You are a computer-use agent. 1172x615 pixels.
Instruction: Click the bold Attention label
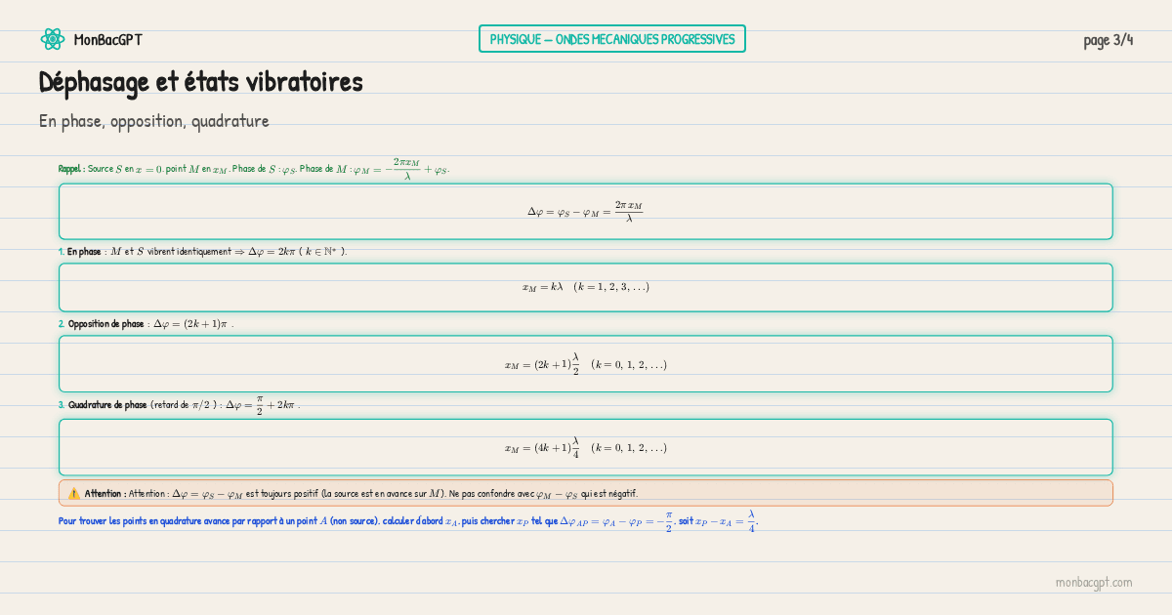(105, 494)
